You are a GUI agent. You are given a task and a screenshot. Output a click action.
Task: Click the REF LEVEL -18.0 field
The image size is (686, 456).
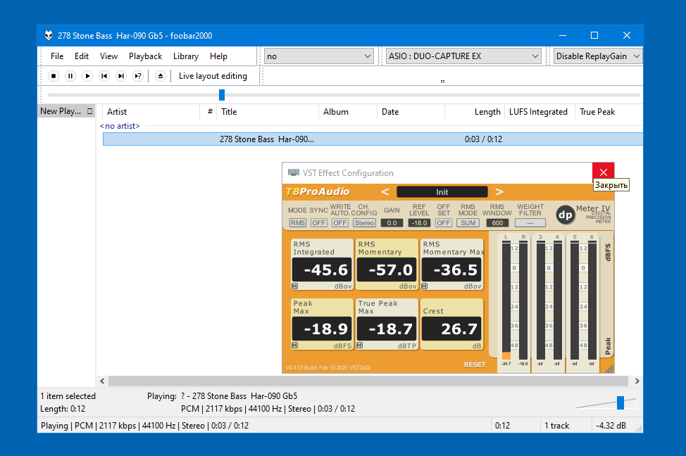[x=419, y=223]
